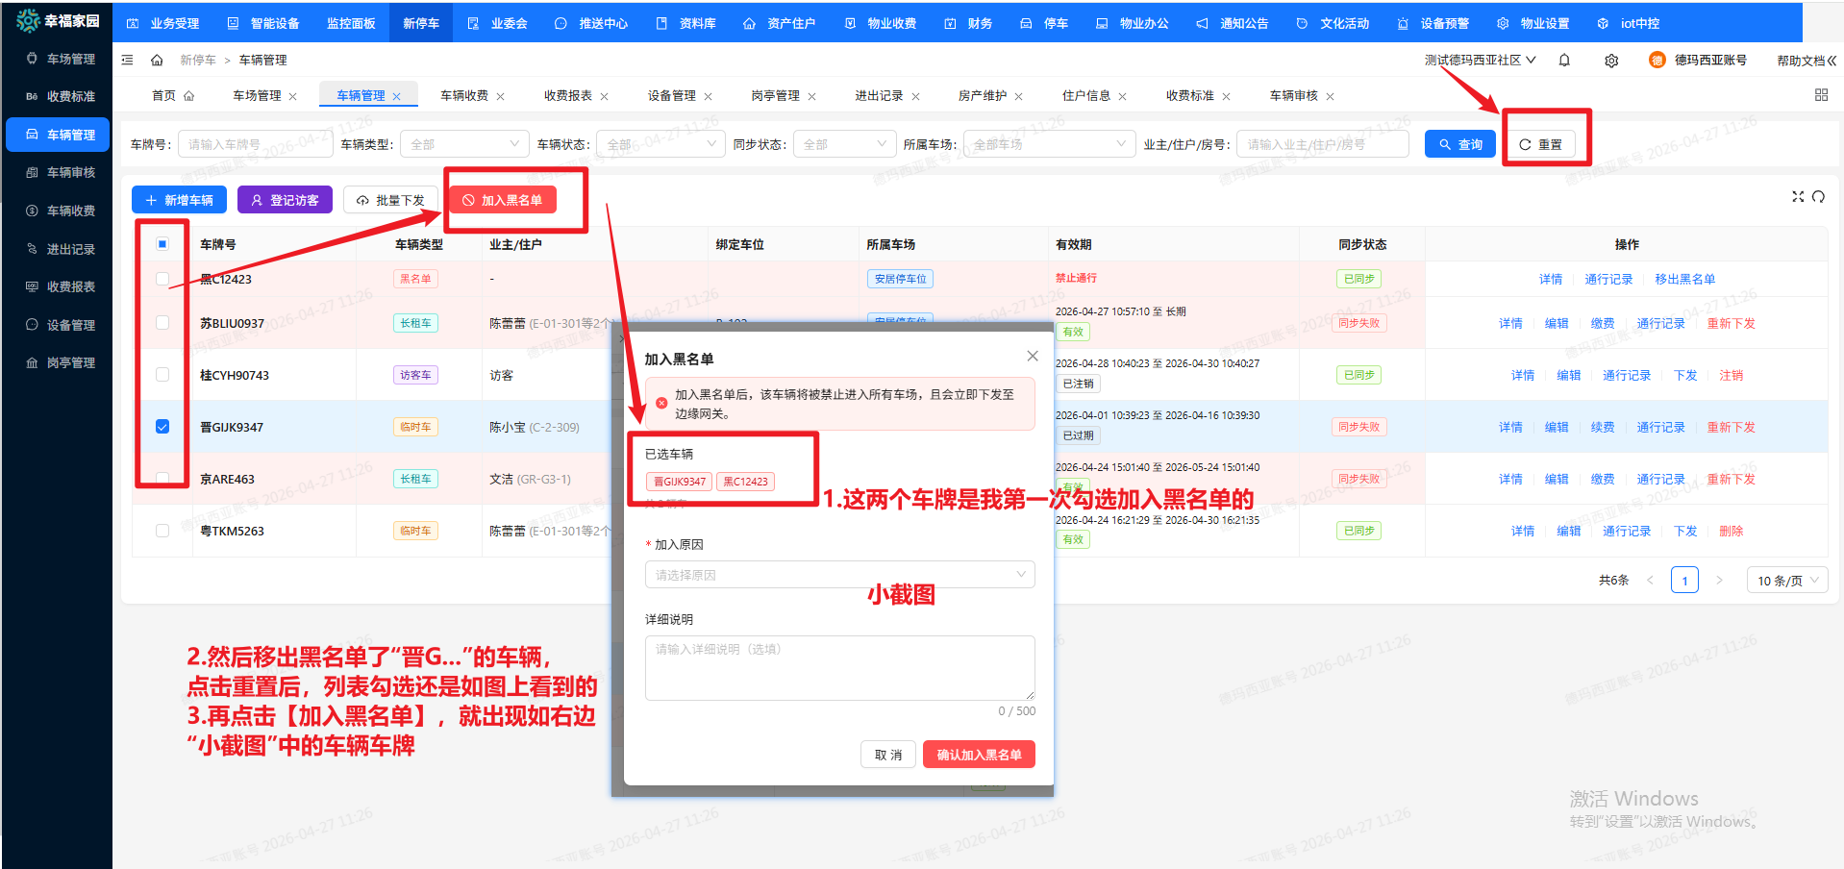Click the table refresh icon
Viewport: 1844px width, 869px height.
[x=1818, y=197]
